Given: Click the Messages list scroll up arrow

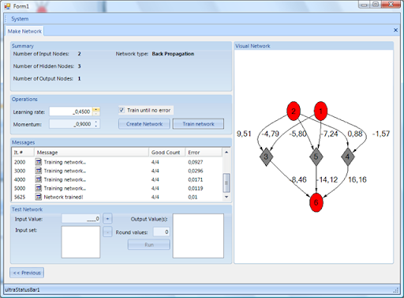Looking at the screenshot, I should (x=226, y=153).
